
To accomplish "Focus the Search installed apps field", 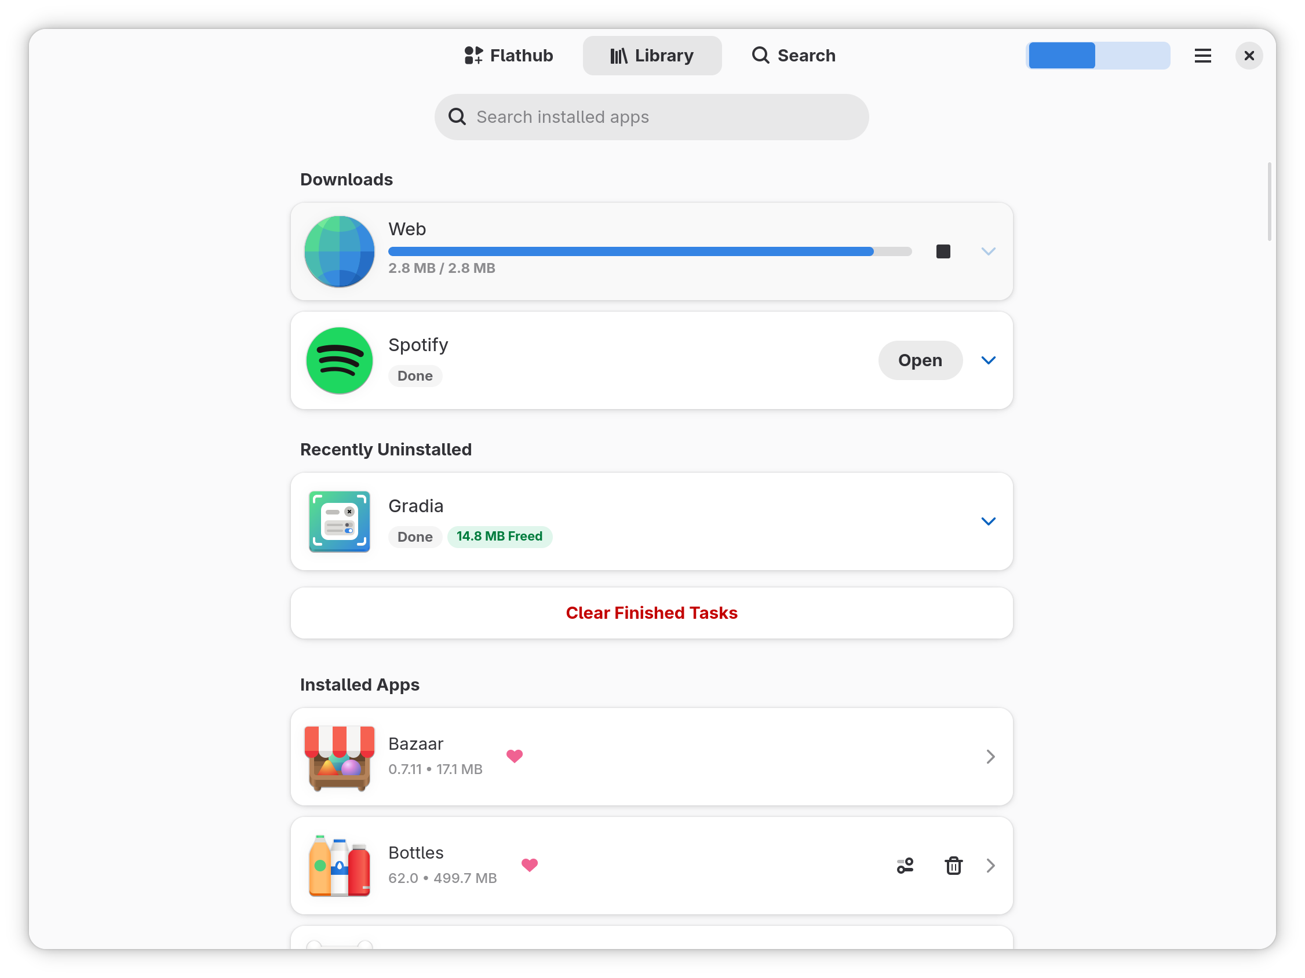I will pos(651,117).
